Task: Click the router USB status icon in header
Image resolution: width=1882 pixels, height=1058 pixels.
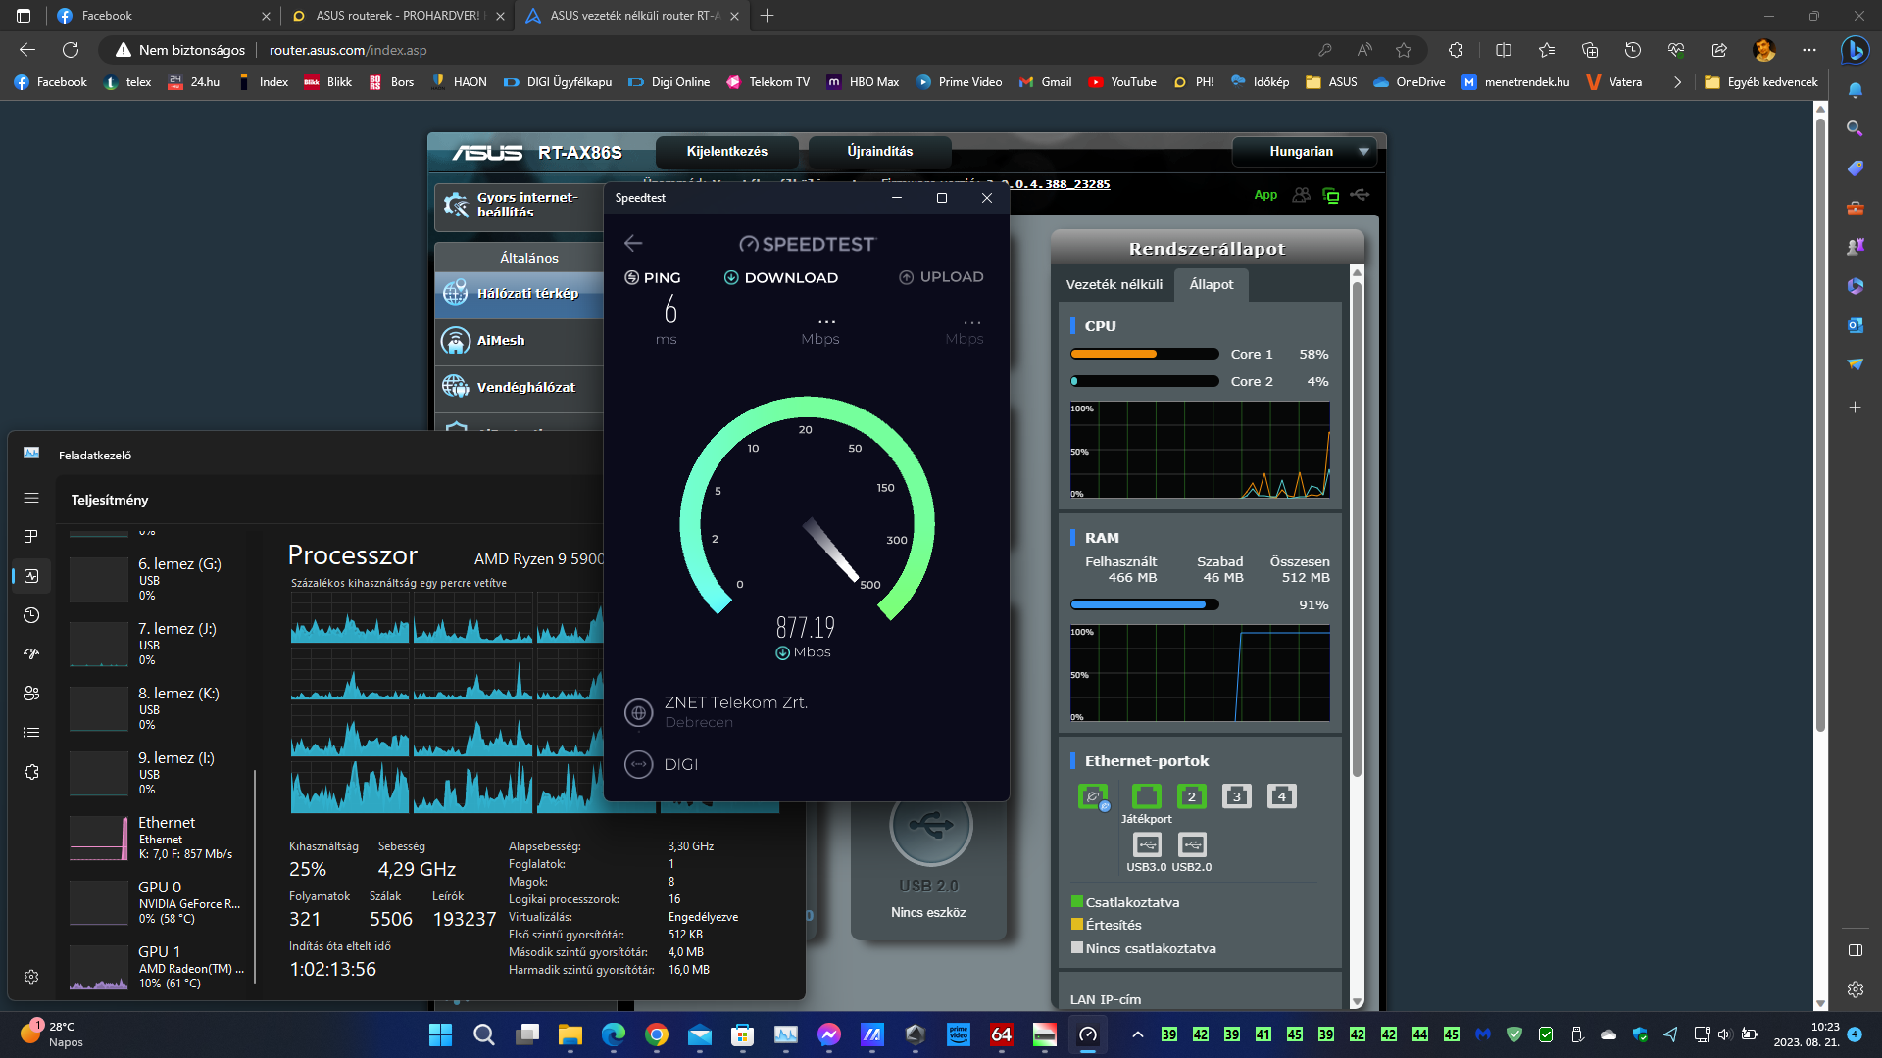Action: click(x=1360, y=195)
